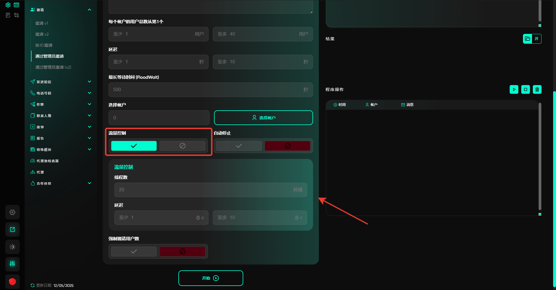
Task: Click the red China flag language icon
Action: (12, 281)
